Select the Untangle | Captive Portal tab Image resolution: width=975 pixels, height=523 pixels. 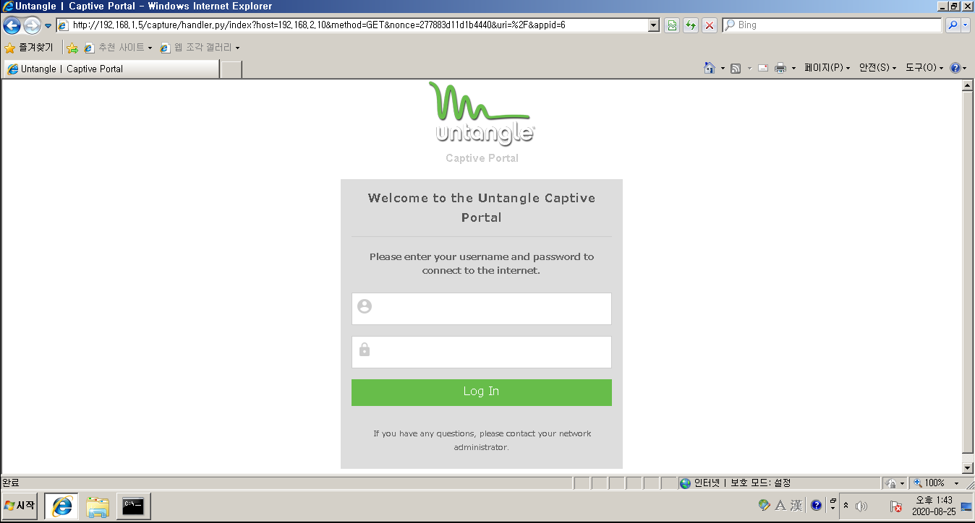[111, 69]
